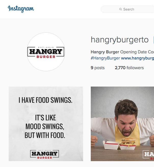Click the word 'followers' label

[135, 68]
